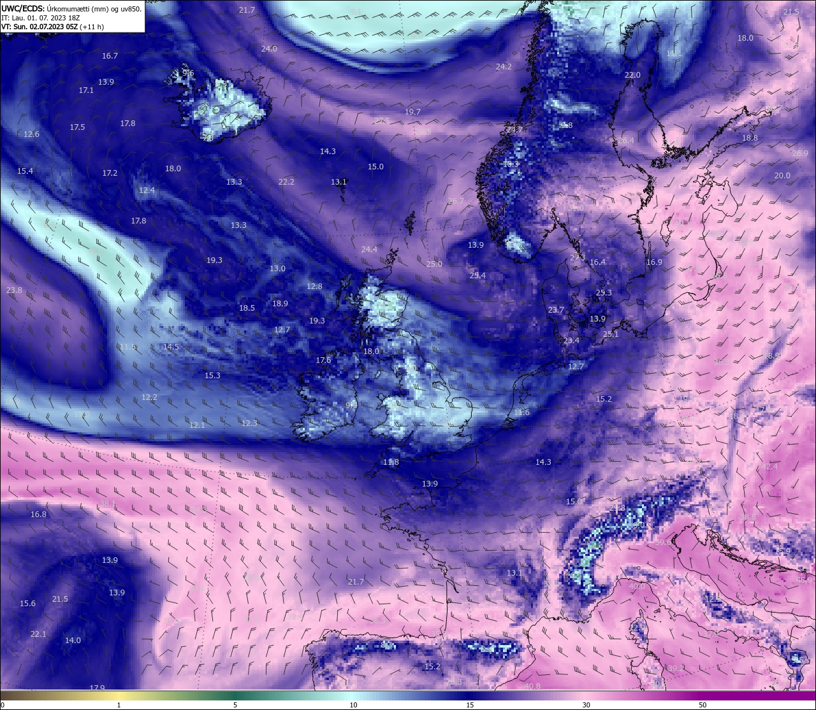Click the map value "12.8"

pos(314,287)
